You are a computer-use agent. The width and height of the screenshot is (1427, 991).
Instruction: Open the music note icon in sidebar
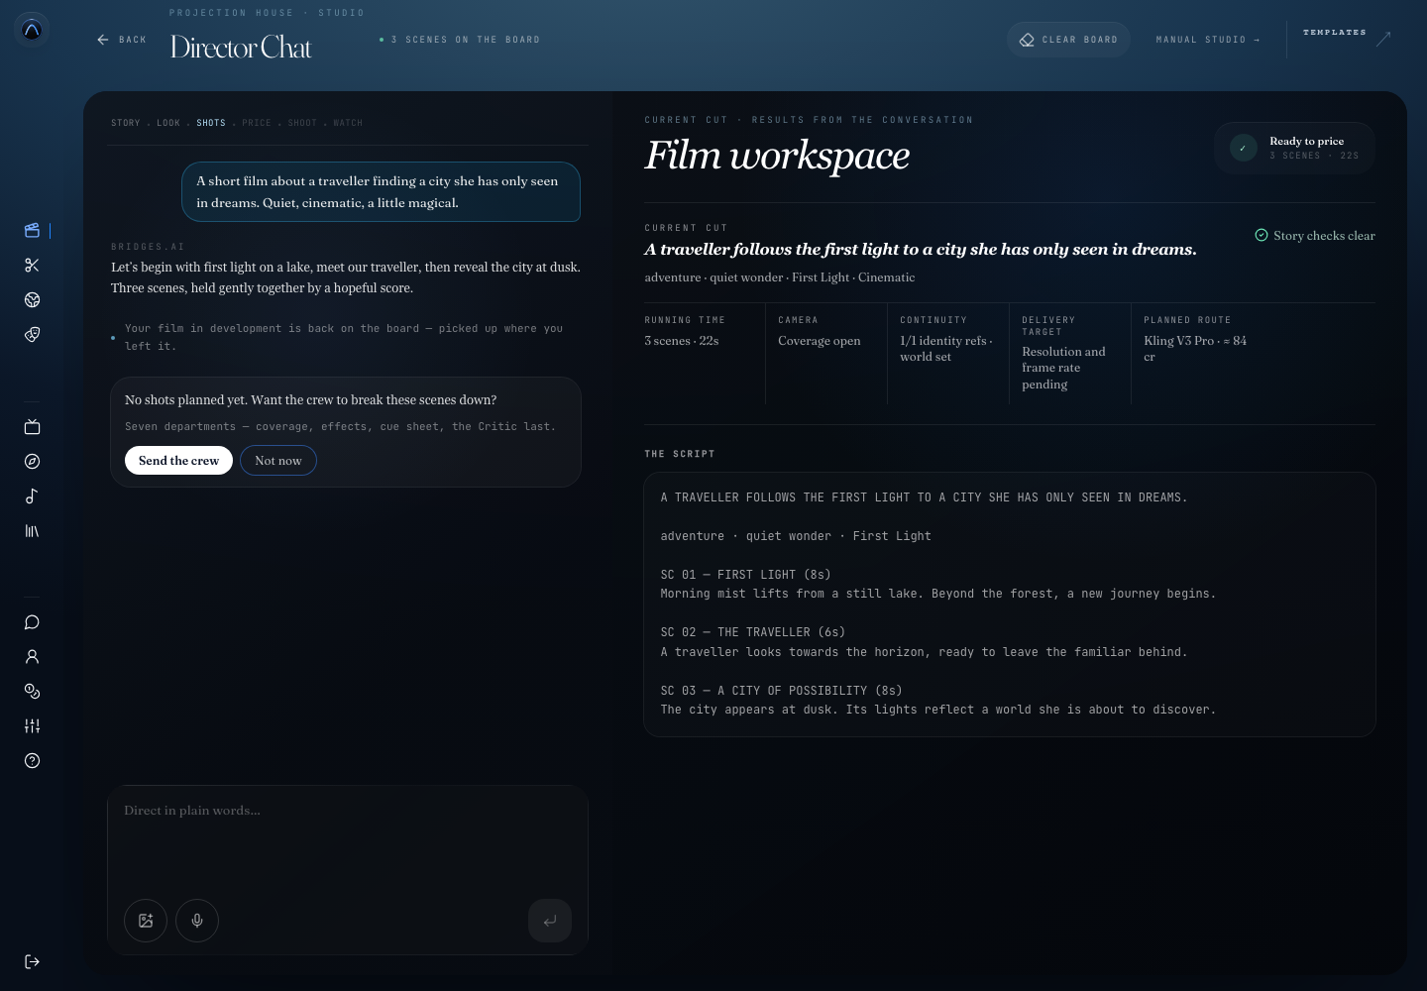click(x=32, y=496)
